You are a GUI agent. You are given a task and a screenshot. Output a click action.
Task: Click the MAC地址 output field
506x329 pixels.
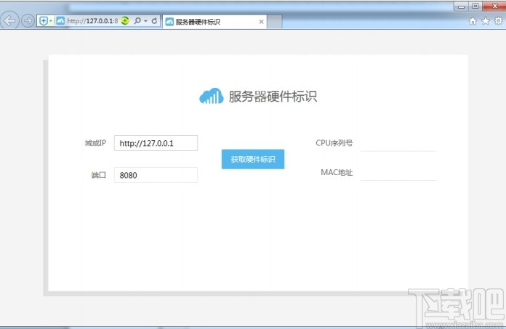tap(398, 173)
